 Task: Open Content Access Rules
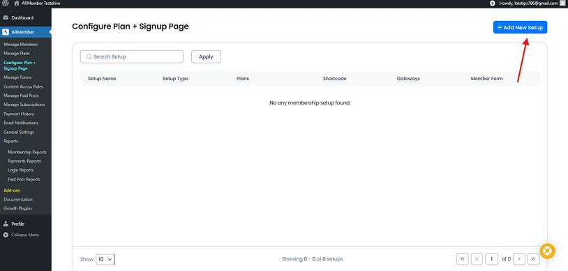tap(23, 86)
